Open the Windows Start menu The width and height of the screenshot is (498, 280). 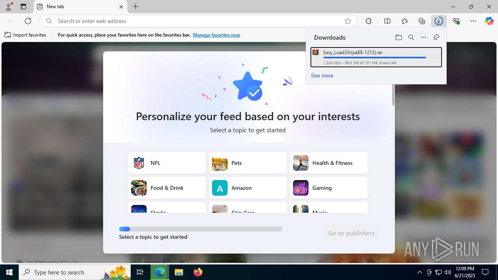tap(9, 272)
